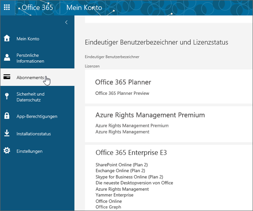253x211 pixels.
Task: Click the padlock icon for App-Berechtigungen
Action: coord(7,116)
